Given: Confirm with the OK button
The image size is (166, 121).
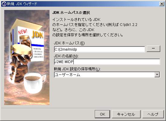Looking at the screenshot, I should click(102, 114).
